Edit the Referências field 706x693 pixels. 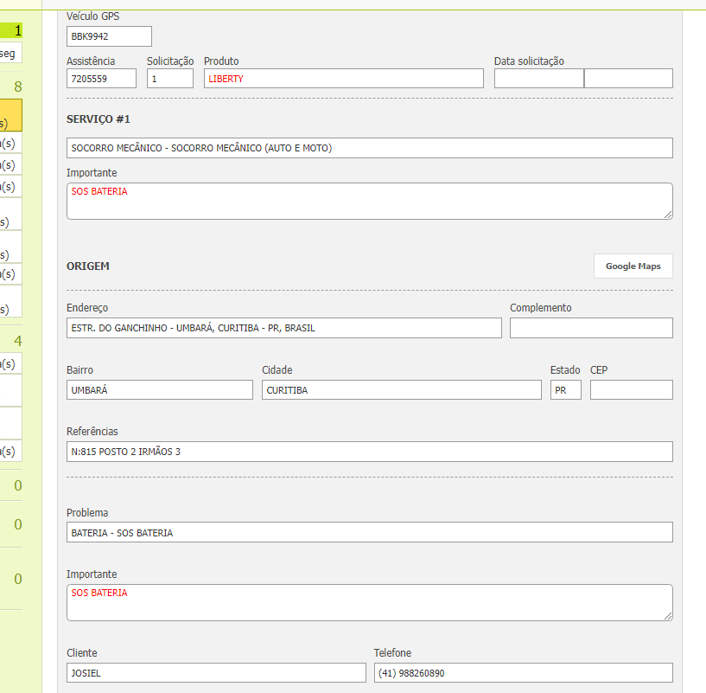pos(369,452)
